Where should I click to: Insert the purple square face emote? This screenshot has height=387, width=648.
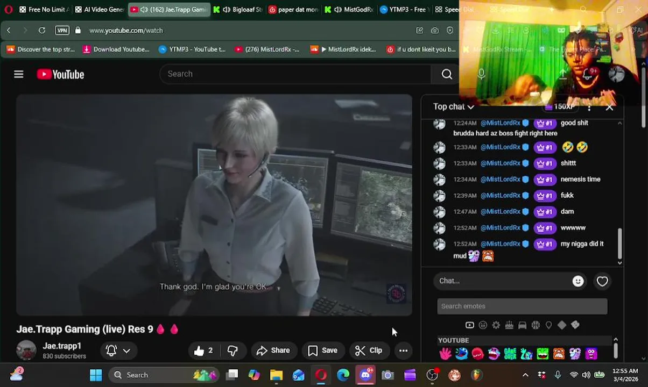coord(591,353)
